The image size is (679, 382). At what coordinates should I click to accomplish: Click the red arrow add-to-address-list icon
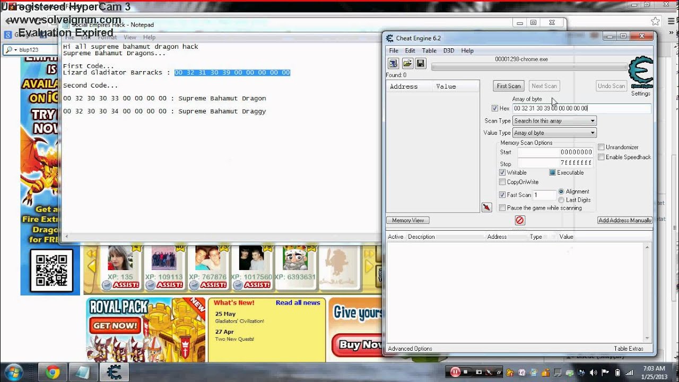[486, 207]
